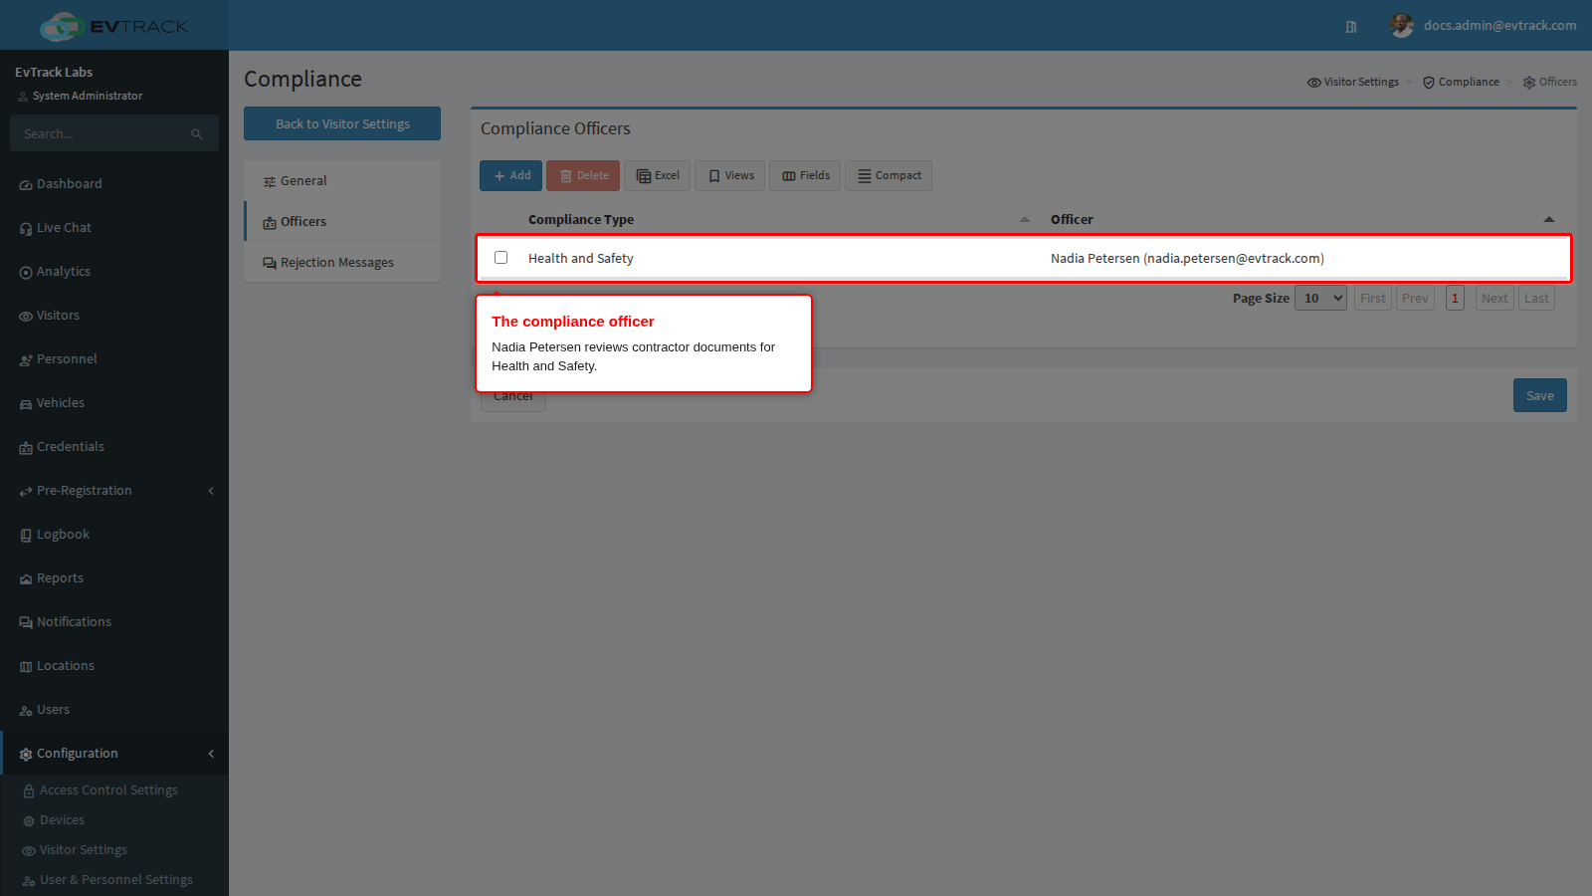Open the Fields chooser
This screenshot has width=1592, height=896.
point(805,176)
